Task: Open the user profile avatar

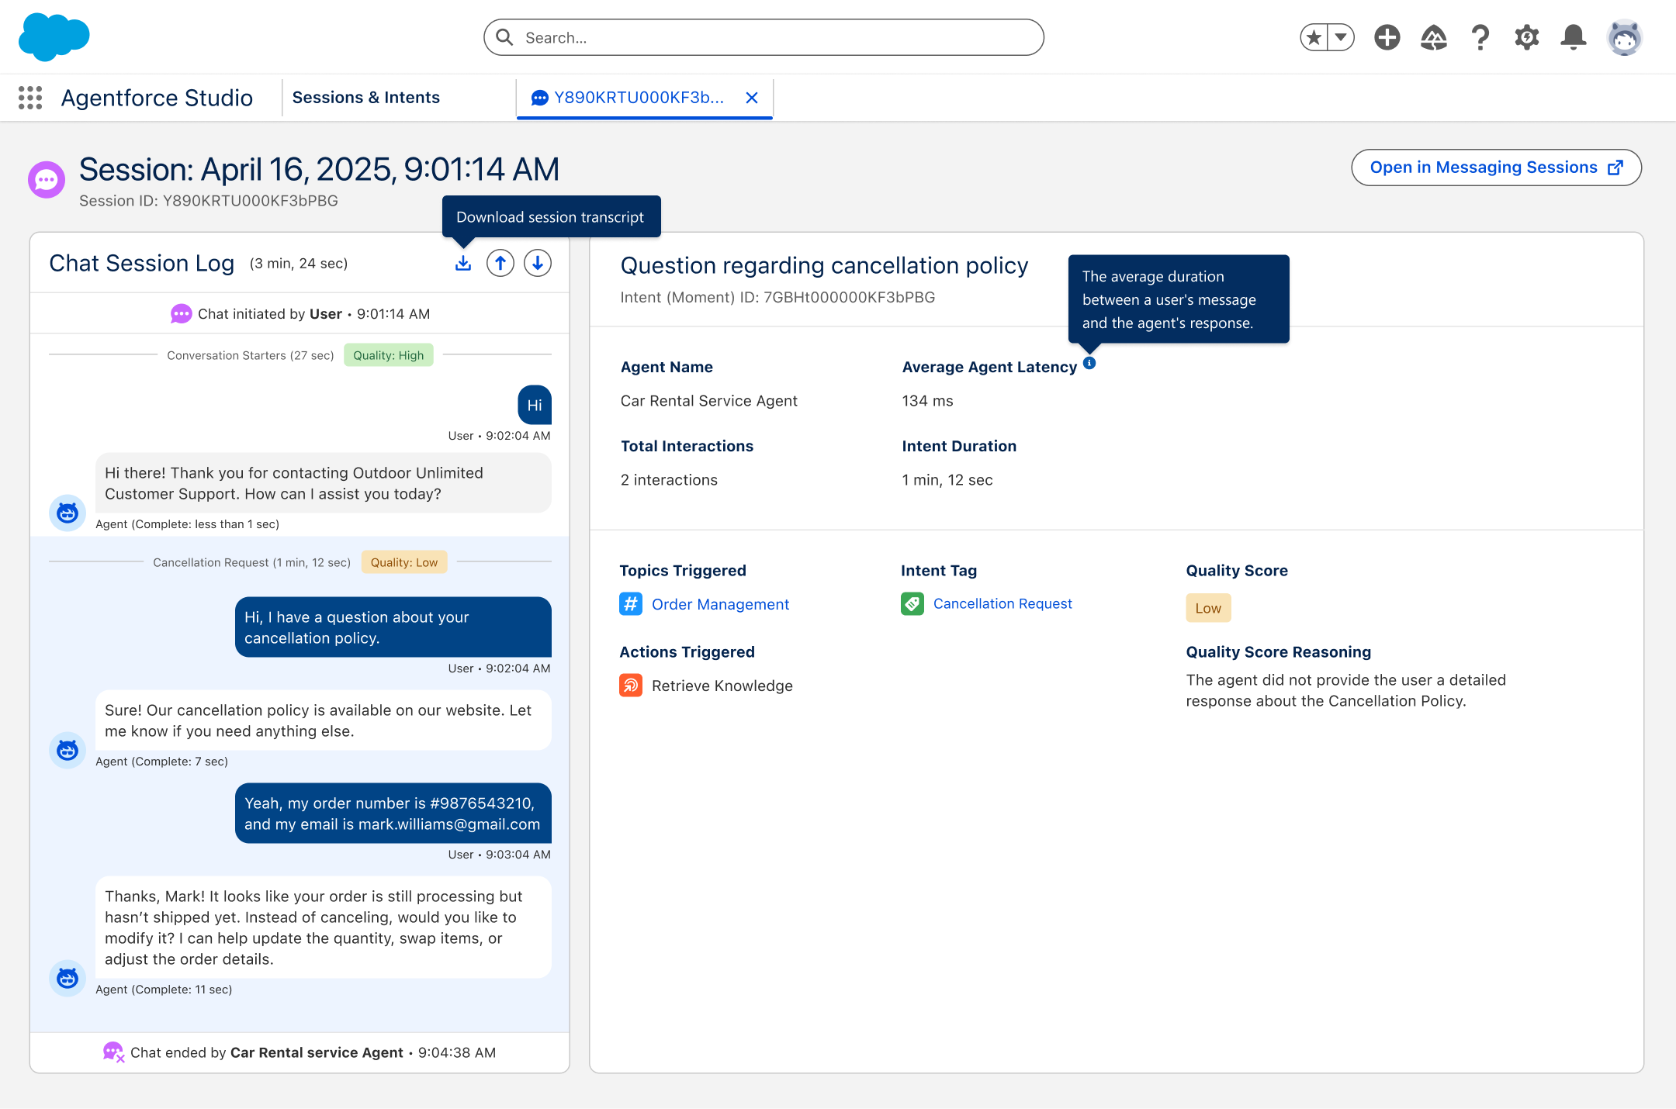Action: coord(1625,37)
